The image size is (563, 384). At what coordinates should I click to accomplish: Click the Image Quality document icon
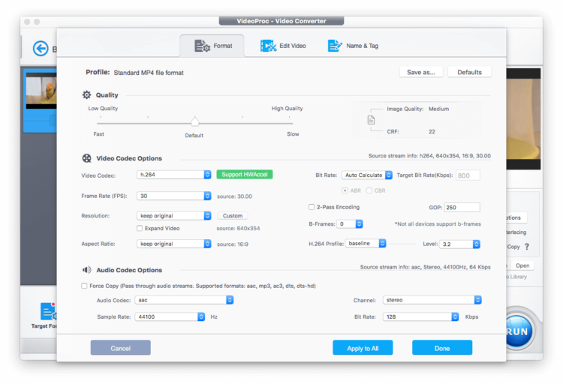click(x=371, y=120)
